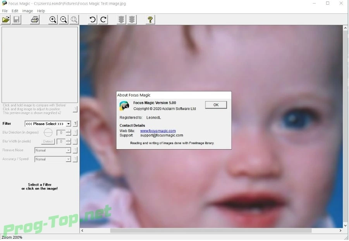
Task: Click the first traffic light toolbar icon
Action: click(x=121, y=20)
